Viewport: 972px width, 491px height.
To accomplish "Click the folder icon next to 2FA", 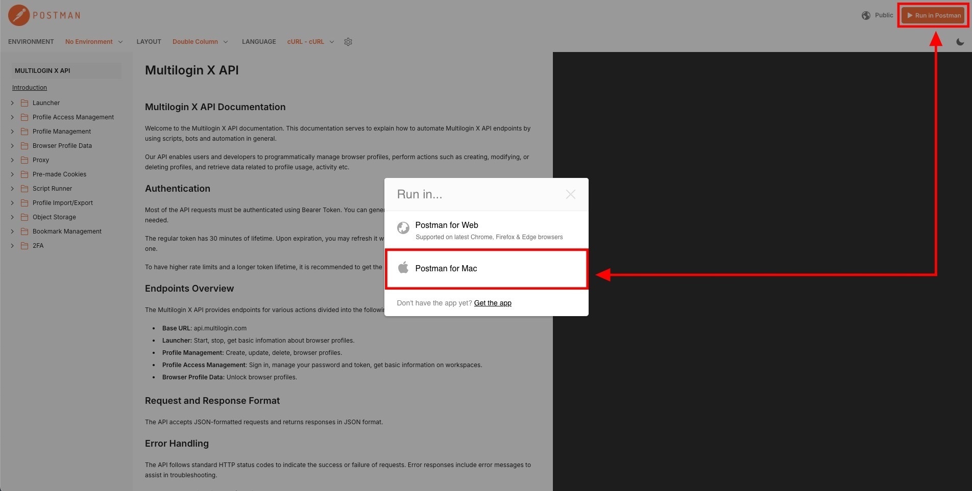I will (25, 245).
